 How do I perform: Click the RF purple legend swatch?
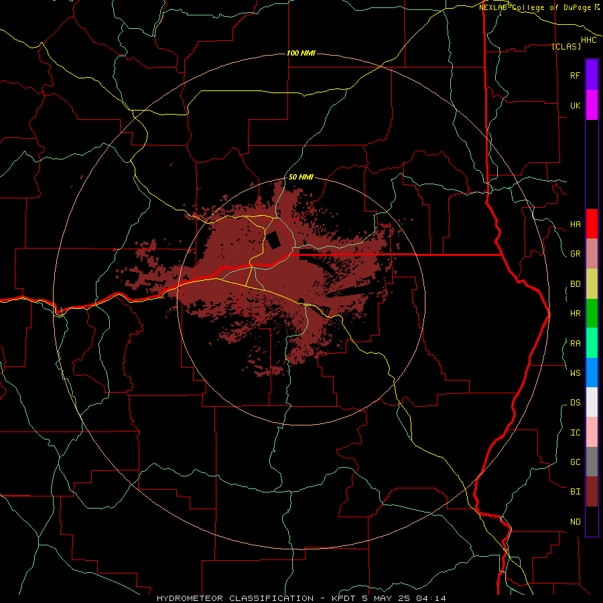tap(592, 75)
